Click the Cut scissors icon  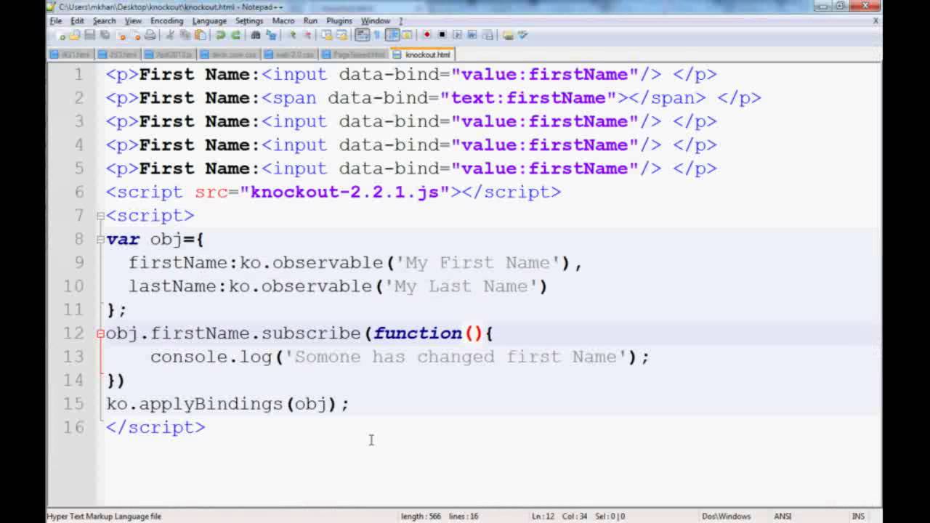coord(170,35)
